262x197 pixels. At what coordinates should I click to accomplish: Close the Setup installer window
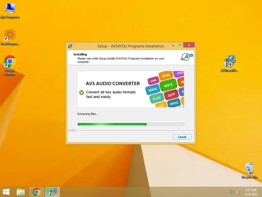189,45
